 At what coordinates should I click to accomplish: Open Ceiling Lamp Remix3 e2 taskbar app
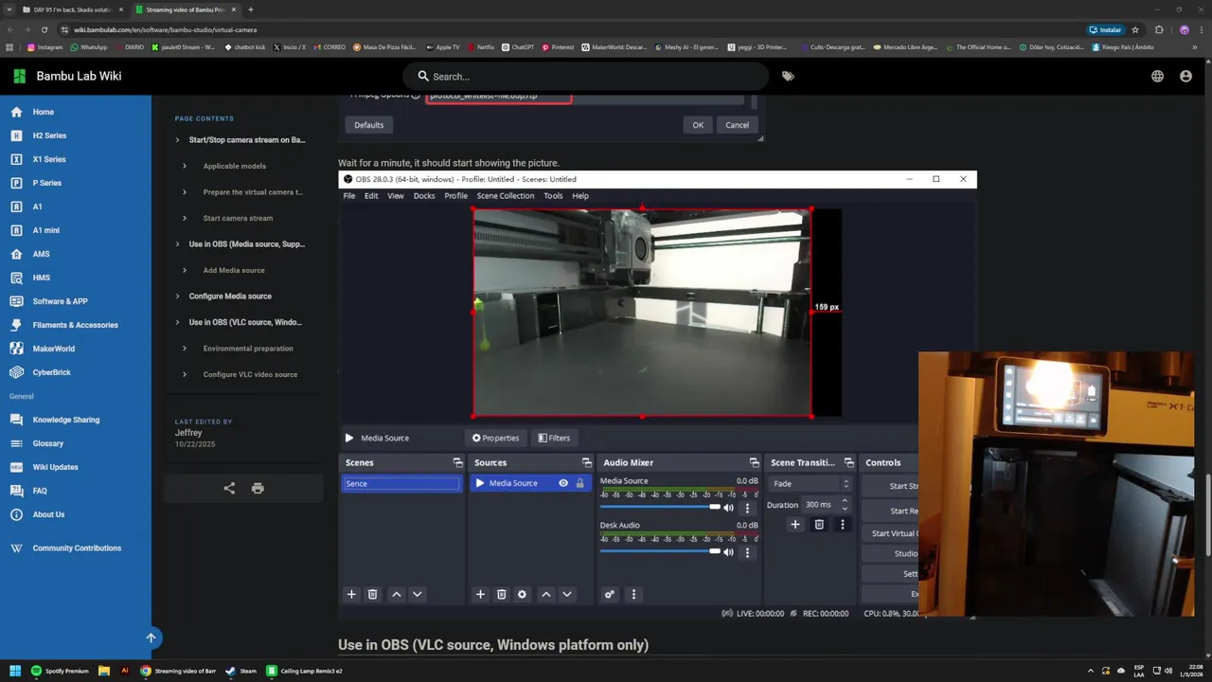[x=304, y=671]
